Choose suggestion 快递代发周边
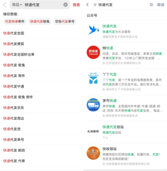The width and height of the screenshot is (167, 171). click(x=43, y=118)
